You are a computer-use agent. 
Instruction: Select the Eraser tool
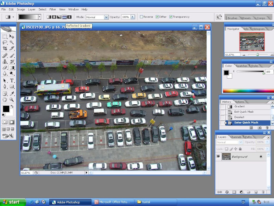(x=4, y=67)
